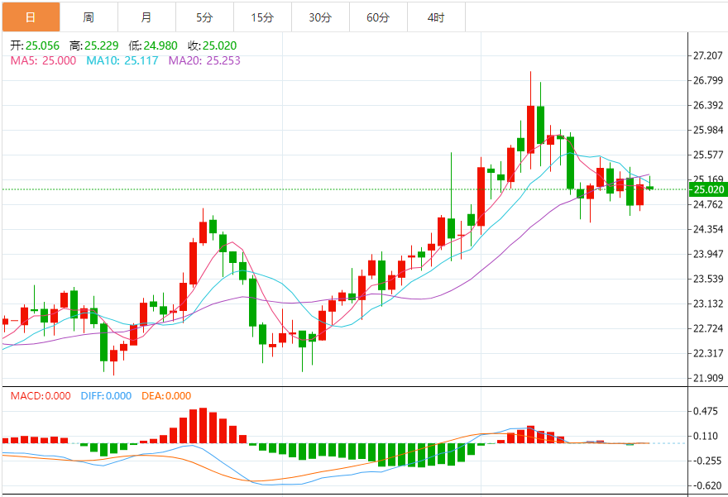Click the MA5: 25.000 indicator label
Viewport: 728px width, 497px height.
[x=43, y=60]
